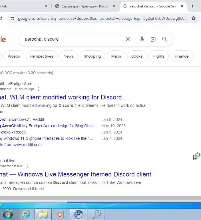Viewport: 201px width, 220px height.
Task: Clear the search box with X
Action: click(128, 39)
